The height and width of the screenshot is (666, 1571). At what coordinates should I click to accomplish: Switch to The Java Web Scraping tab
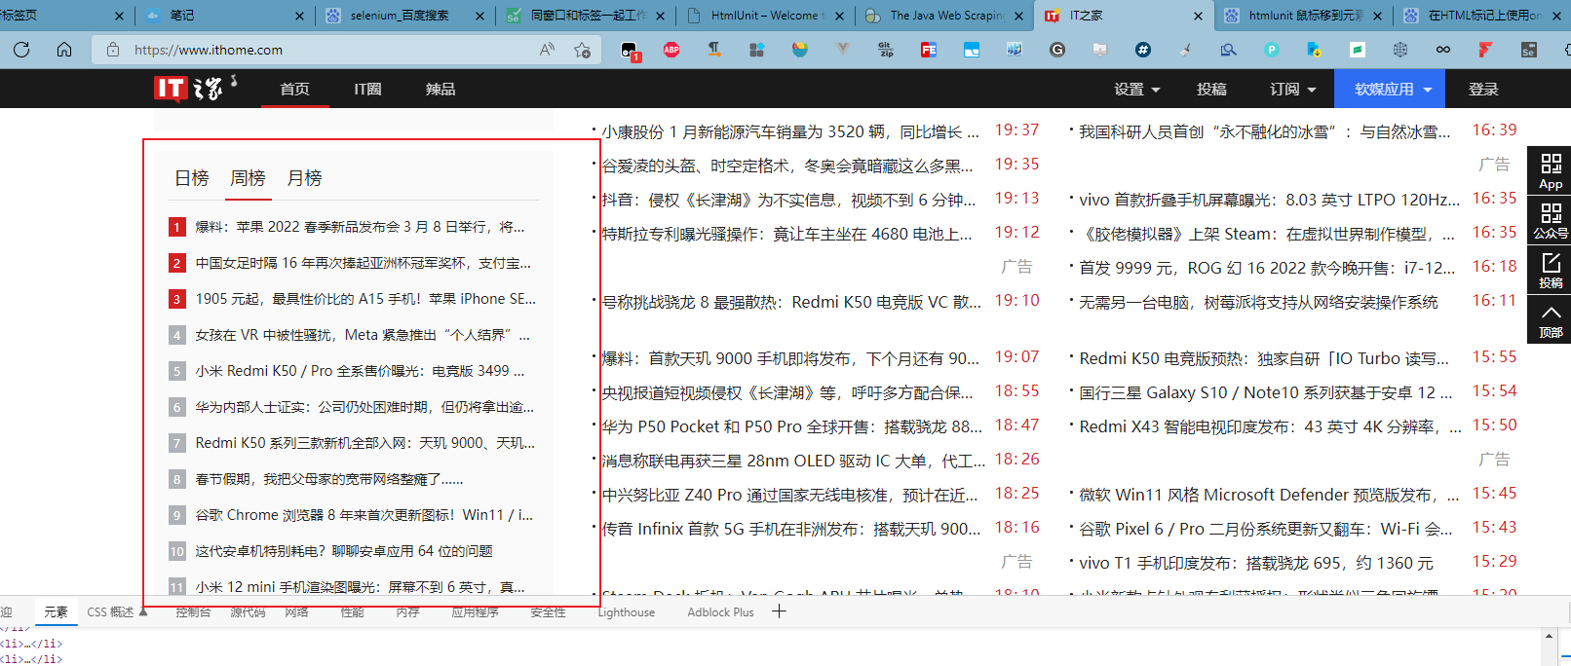point(945,15)
